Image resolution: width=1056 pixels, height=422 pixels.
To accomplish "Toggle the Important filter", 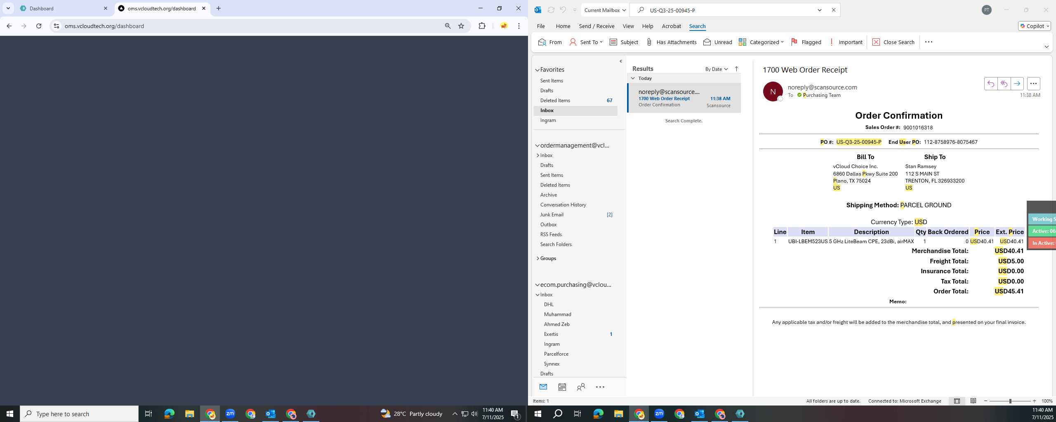I will [846, 42].
